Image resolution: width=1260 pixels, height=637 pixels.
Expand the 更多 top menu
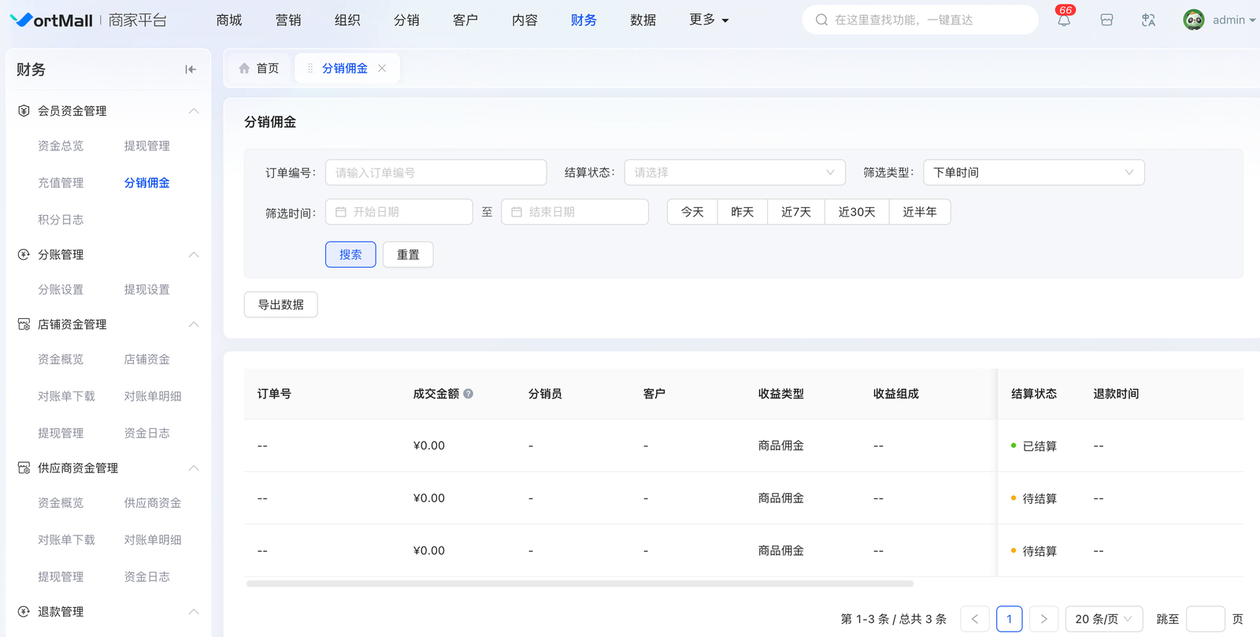[x=709, y=20]
